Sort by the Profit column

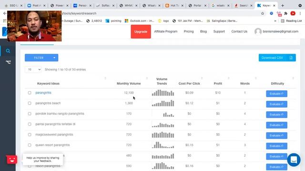(229, 78)
